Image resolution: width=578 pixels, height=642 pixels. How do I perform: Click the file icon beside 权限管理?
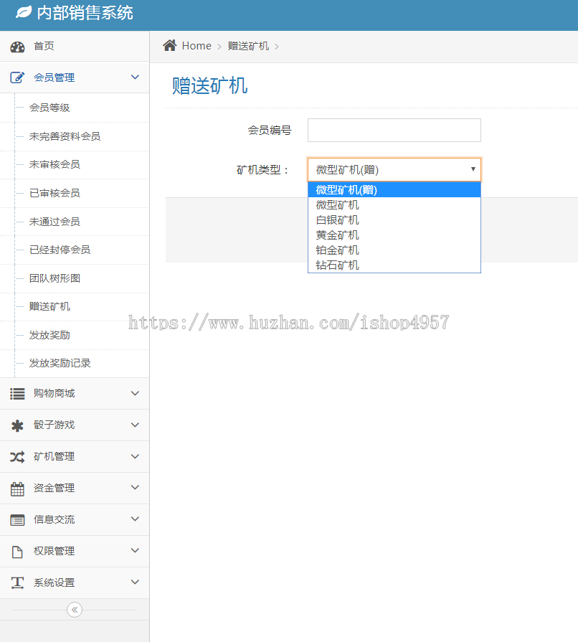17,552
